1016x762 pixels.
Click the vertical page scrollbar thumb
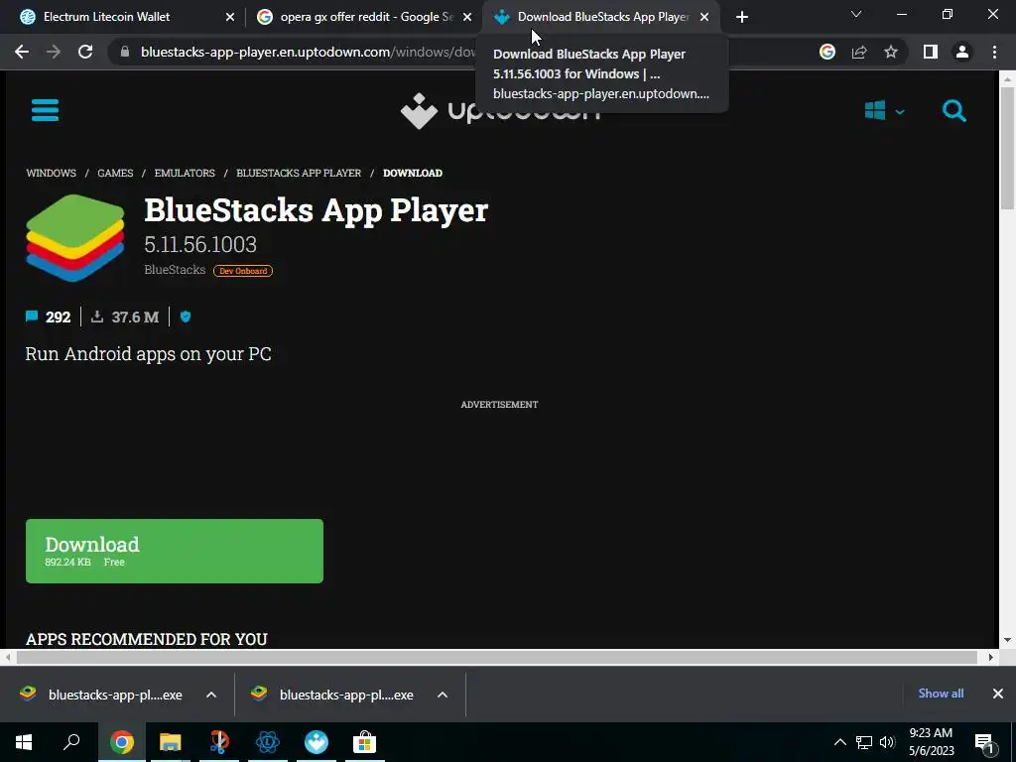1007,147
